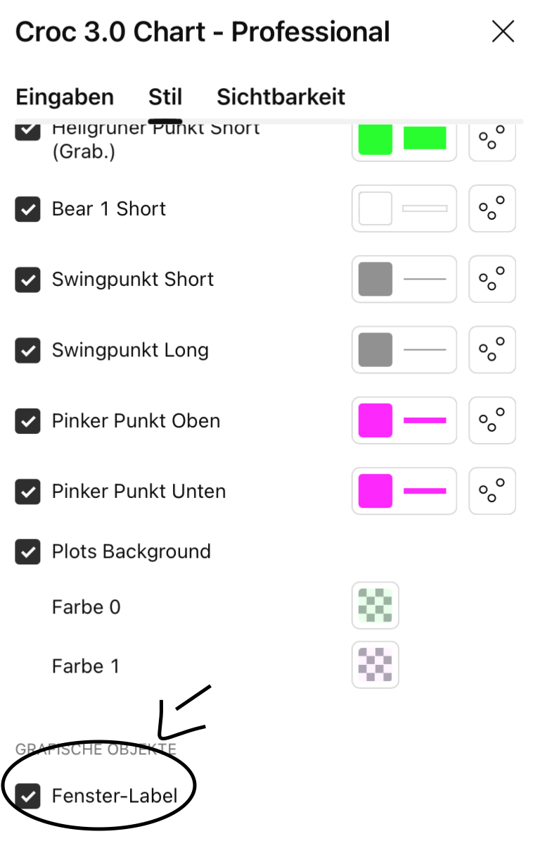The image size is (533, 841).
Task: Close the Croc 3.0 Chart dialog
Action: point(503,32)
